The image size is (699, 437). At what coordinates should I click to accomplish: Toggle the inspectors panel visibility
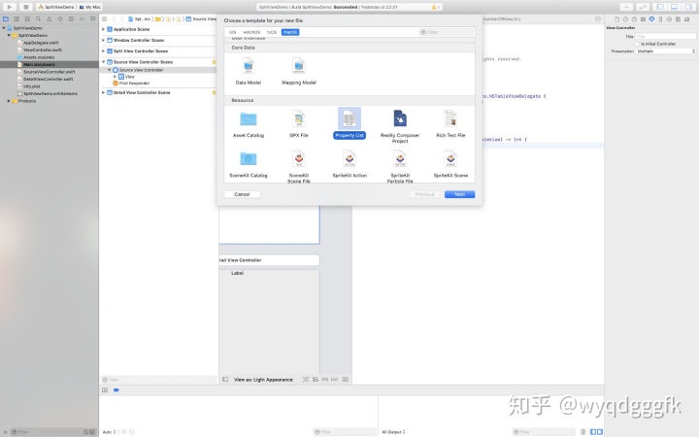tap(688, 7)
